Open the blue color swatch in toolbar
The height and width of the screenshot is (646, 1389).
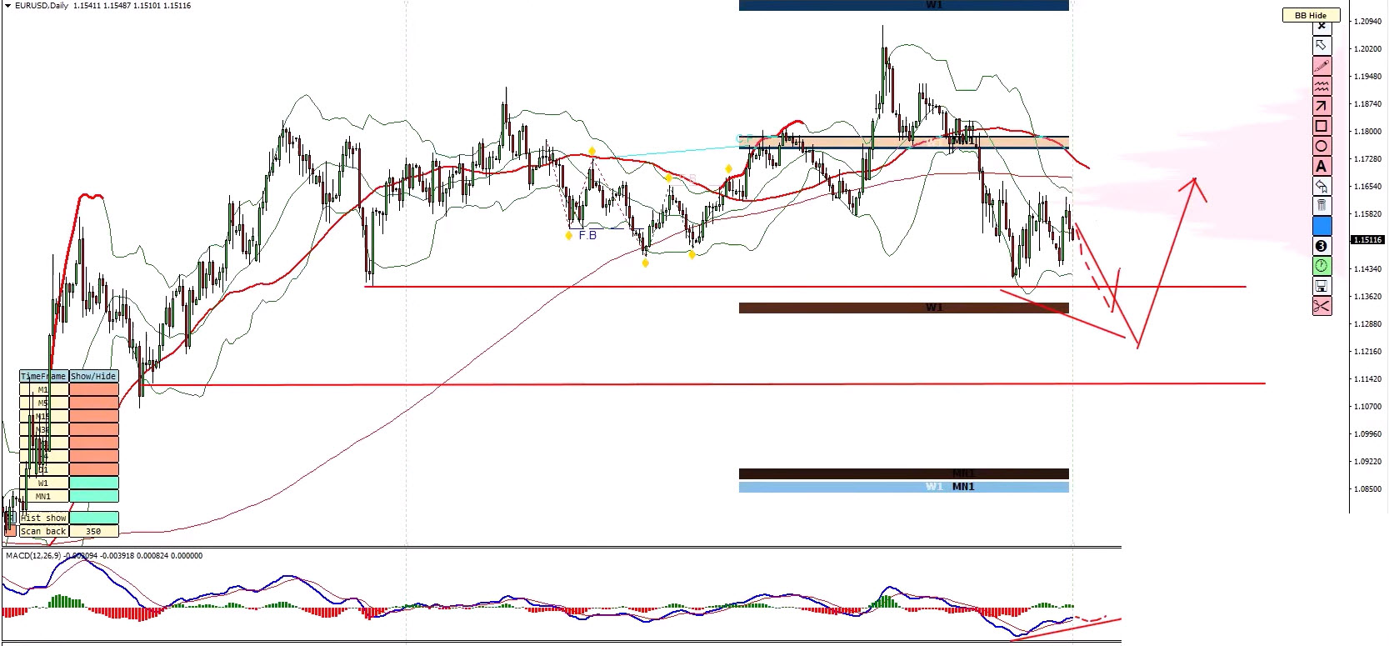1322,226
